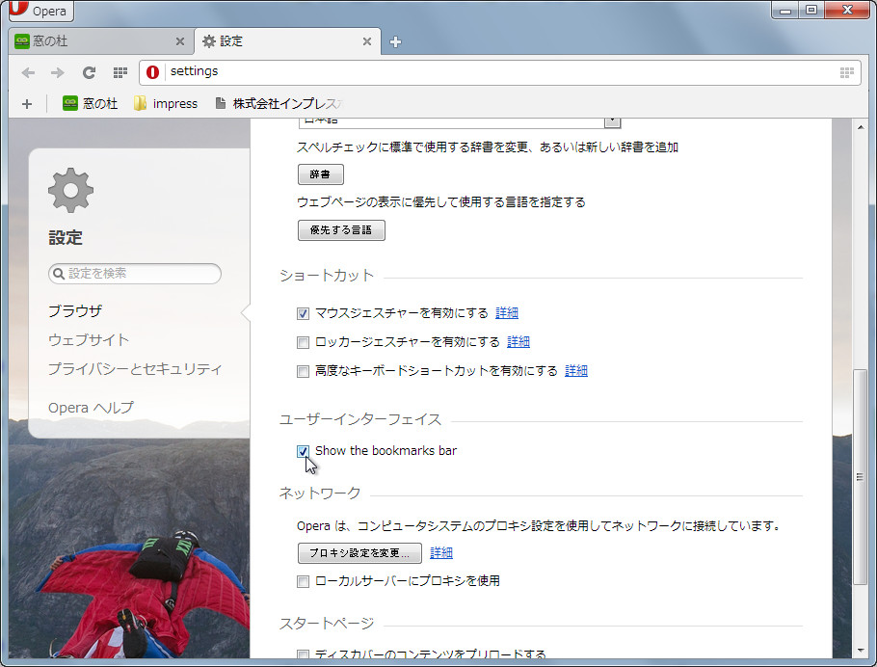Image resolution: width=877 pixels, height=667 pixels.
Task: Click the forward navigation arrow
Action: [x=56, y=71]
